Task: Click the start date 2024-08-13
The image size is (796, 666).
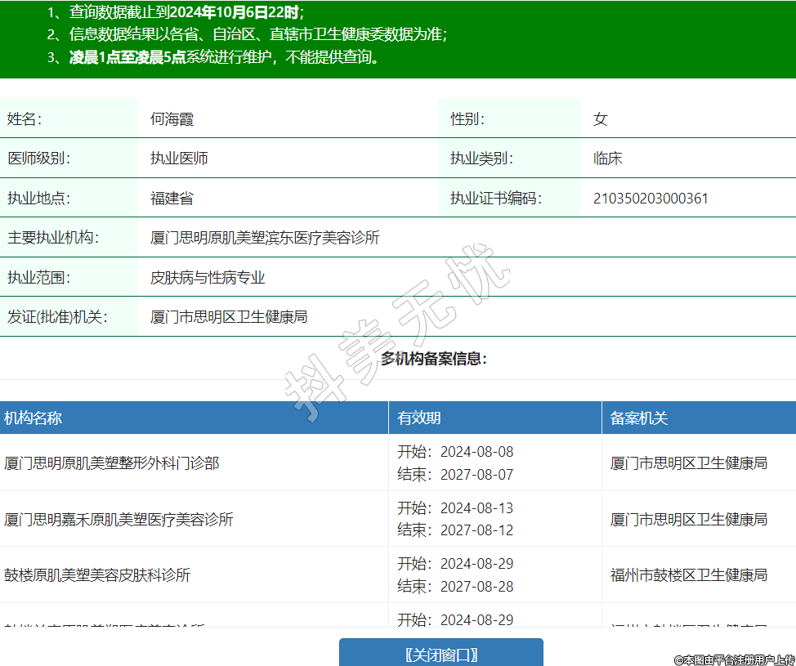Action: 476,508
